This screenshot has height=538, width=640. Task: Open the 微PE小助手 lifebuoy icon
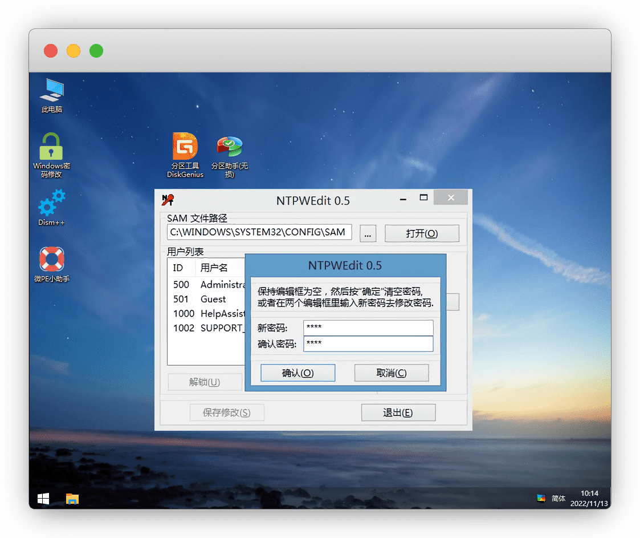51,260
